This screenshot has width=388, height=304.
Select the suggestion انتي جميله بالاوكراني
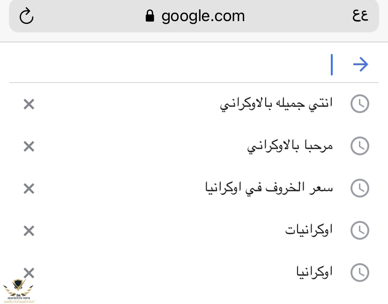276,104
